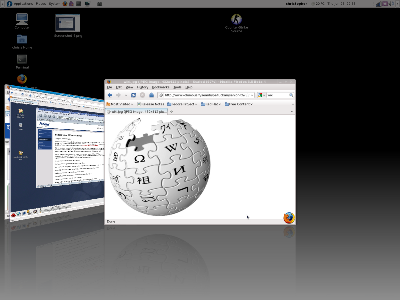Open the Google search engine selector
Viewport: 400px width, 300px height.
pos(261,95)
